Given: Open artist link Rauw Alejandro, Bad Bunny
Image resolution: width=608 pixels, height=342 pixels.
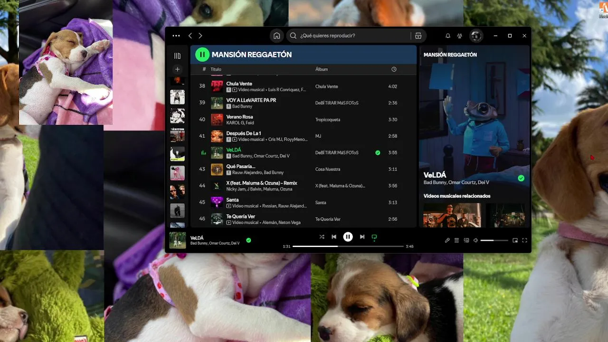Looking at the screenshot, I should coord(258,173).
